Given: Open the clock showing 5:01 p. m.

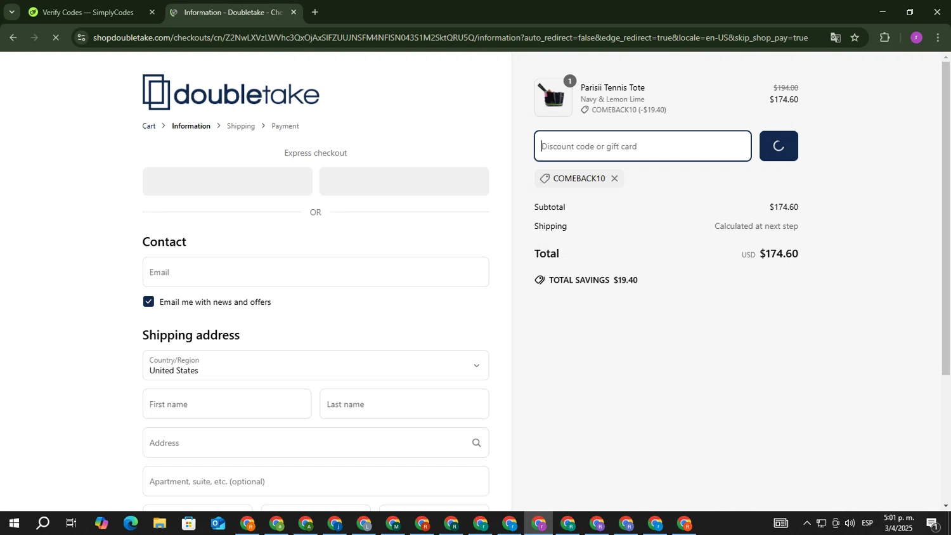Looking at the screenshot, I should [899, 524].
